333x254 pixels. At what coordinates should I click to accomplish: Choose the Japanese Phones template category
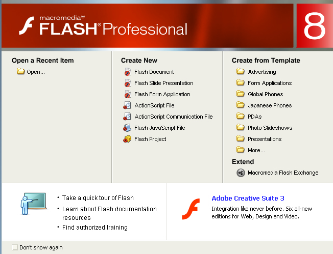[x=270, y=106]
